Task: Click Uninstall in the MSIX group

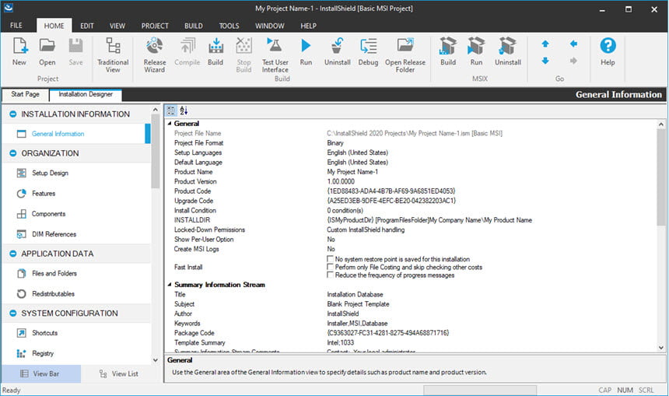Action: click(x=508, y=51)
